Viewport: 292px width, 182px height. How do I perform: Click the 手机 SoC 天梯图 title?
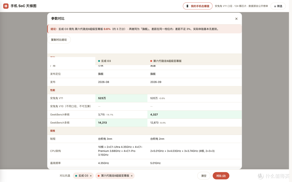point(24,6)
